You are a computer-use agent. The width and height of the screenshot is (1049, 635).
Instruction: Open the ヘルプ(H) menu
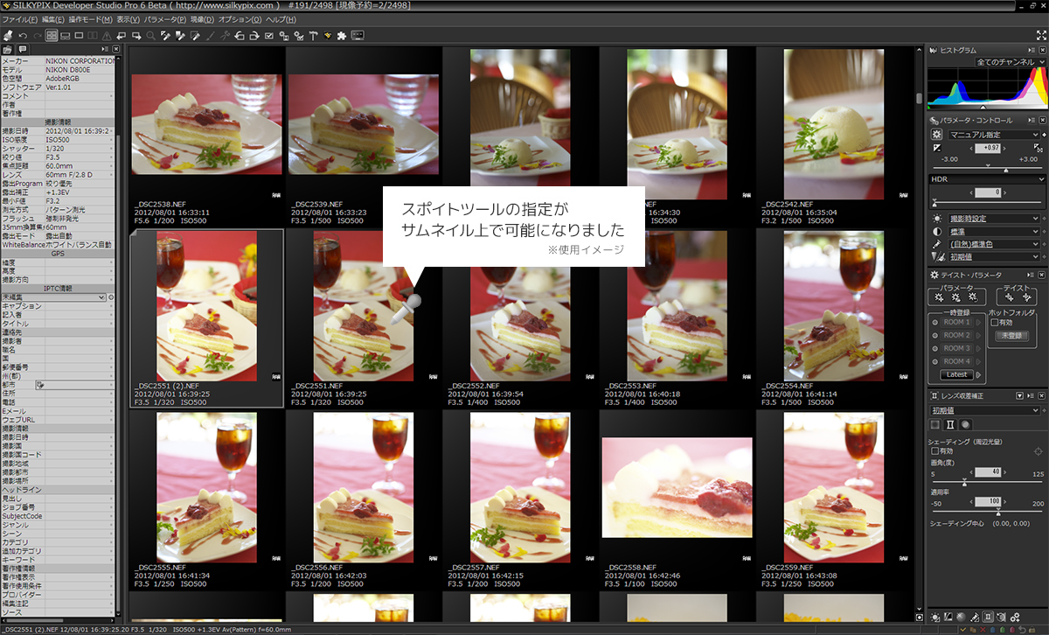click(x=281, y=19)
